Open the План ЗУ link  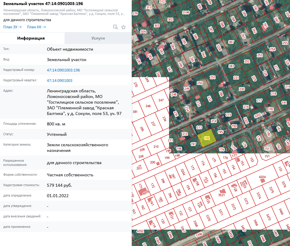point(12,27)
